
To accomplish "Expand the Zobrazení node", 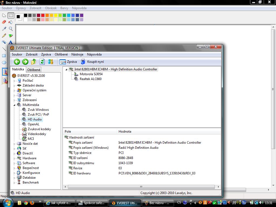I will (15, 100).
